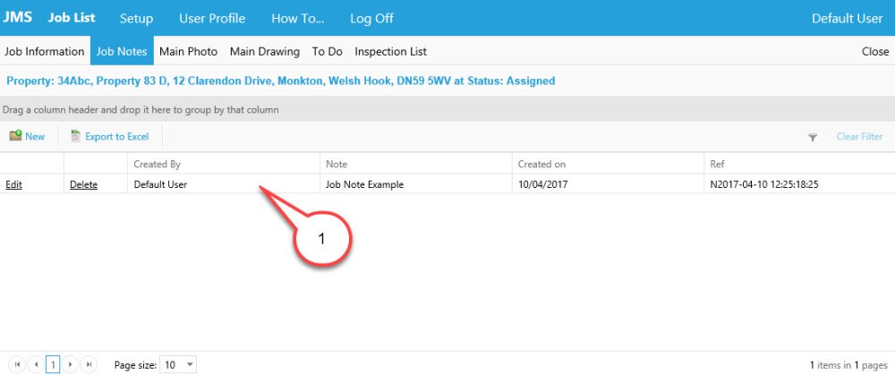Viewport: 895px width, 375px height.
Task: Open the How To... menu
Action: [x=298, y=18]
